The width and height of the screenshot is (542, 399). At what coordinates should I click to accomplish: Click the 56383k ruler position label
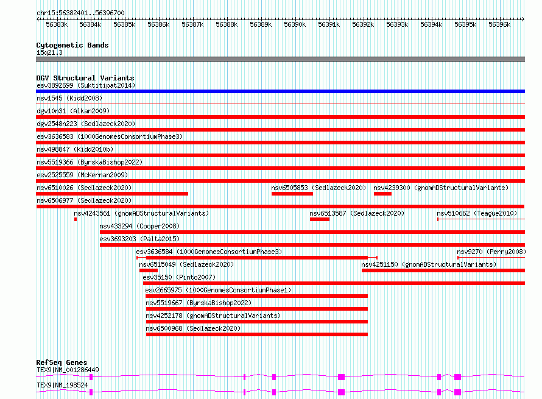(57, 24)
